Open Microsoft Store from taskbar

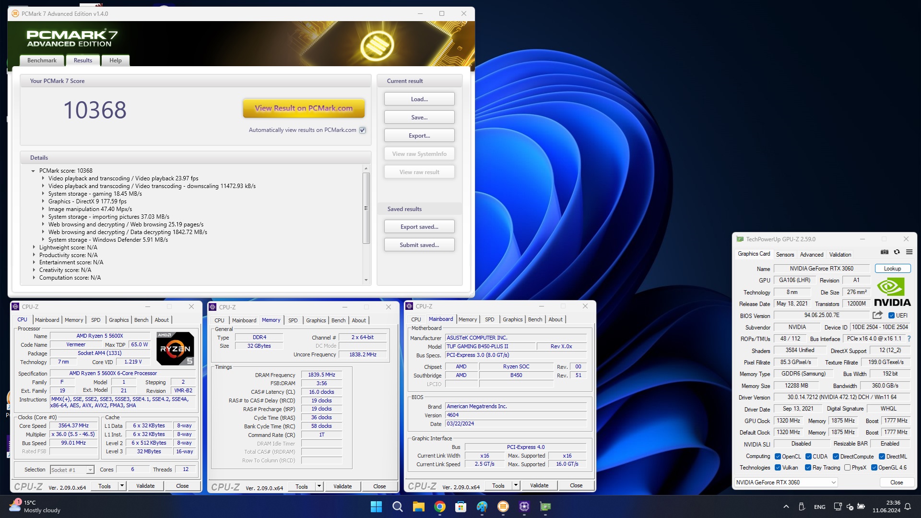pos(461,506)
